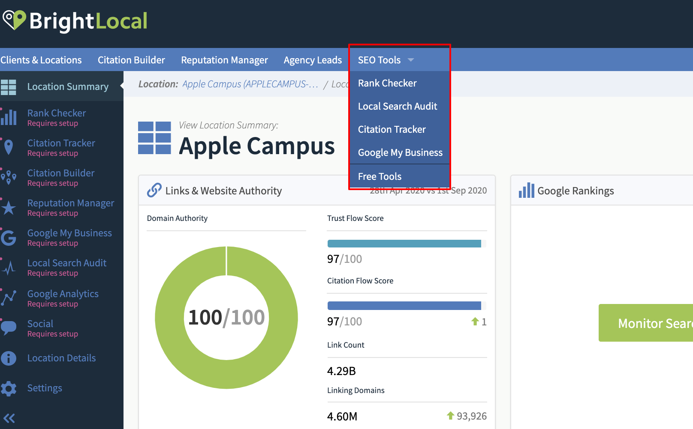Open Citation Builder in top navigation

[x=131, y=60]
